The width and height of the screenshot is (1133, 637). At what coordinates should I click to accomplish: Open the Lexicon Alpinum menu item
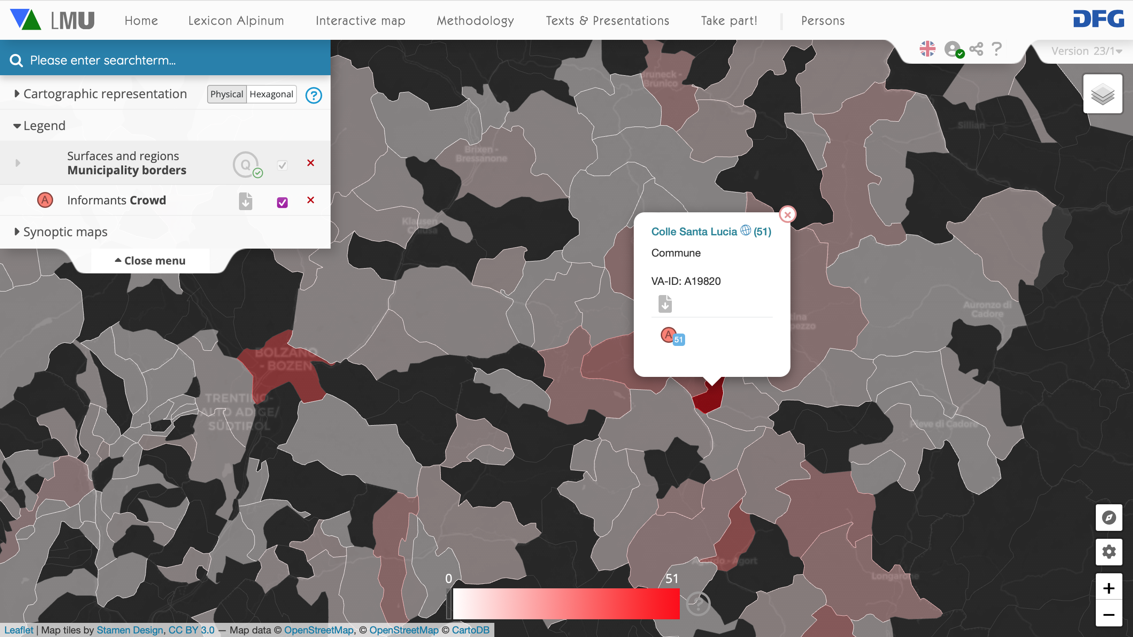[236, 21]
